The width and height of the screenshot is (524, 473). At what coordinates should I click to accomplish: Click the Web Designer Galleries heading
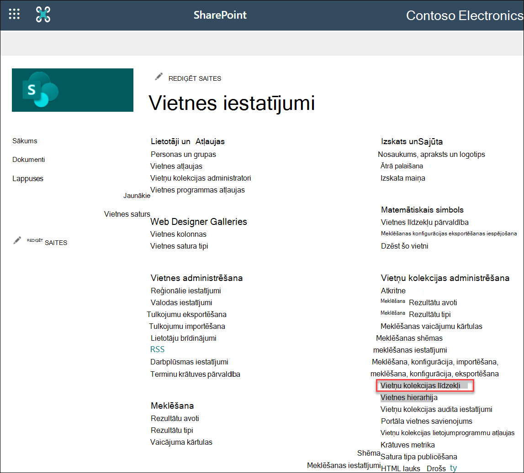(199, 222)
